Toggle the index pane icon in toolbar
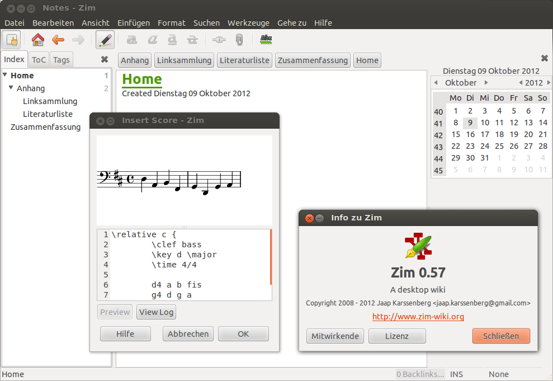553x381 pixels. 11,40
